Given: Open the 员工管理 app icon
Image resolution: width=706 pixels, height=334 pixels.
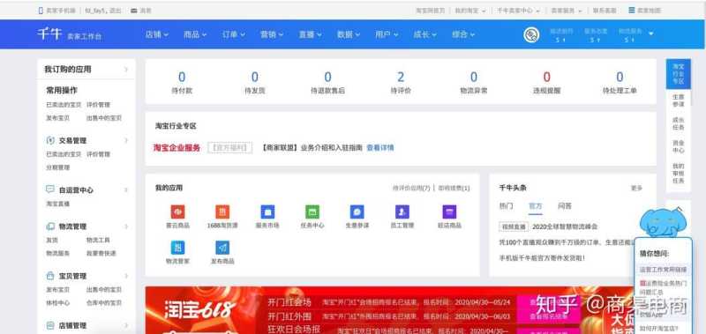Looking at the screenshot, I should pyautogui.click(x=402, y=212).
